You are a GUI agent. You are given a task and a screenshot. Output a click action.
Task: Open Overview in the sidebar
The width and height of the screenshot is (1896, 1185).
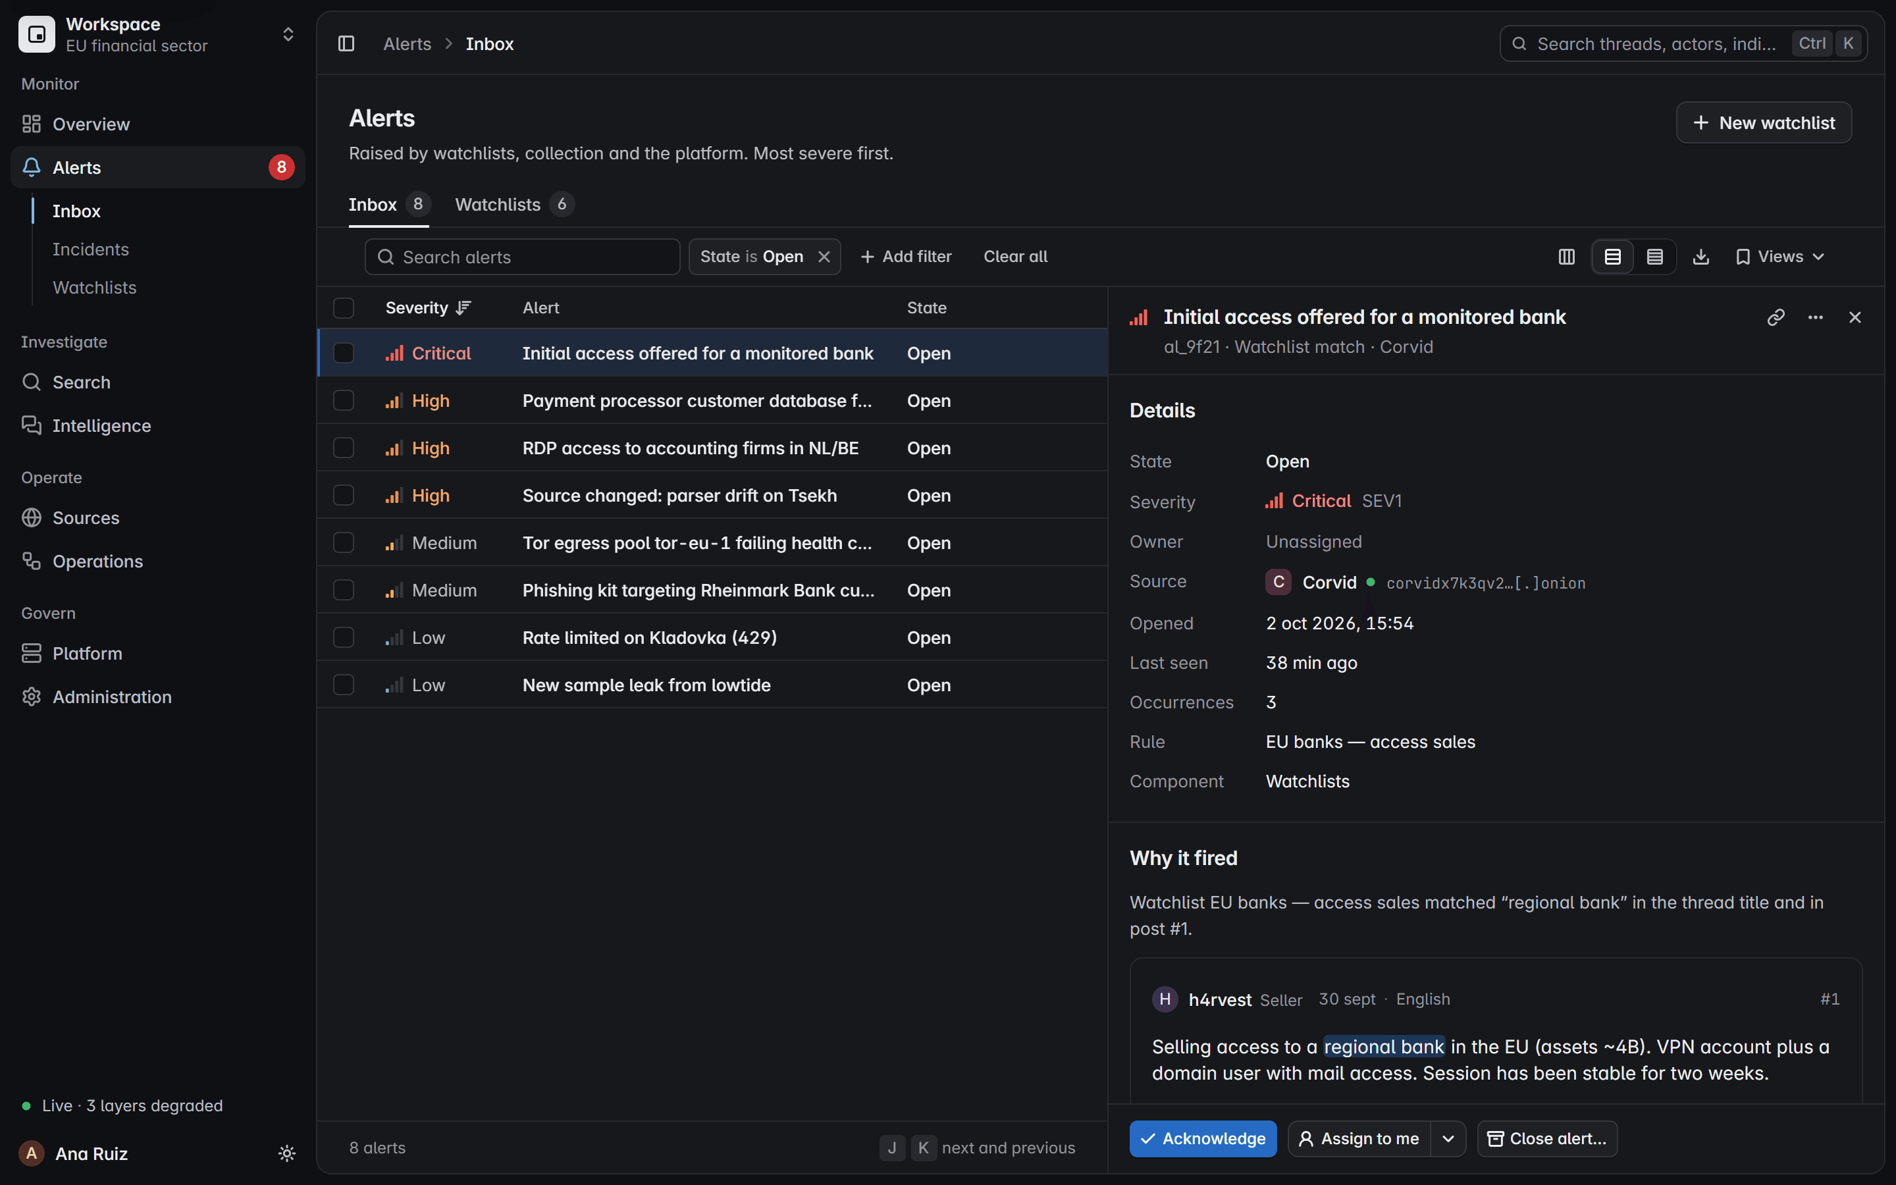click(157, 124)
